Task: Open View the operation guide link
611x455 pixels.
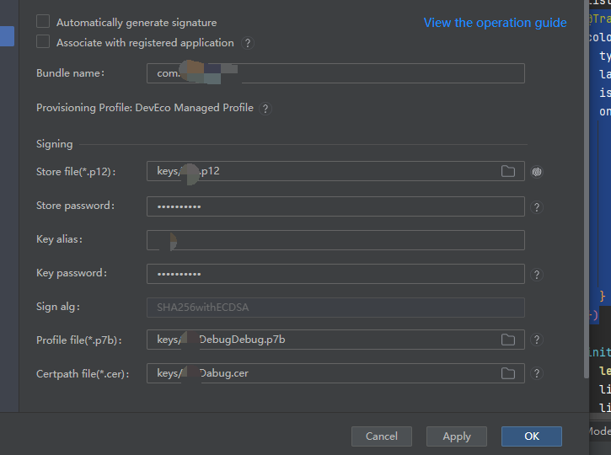Action: tap(495, 23)
